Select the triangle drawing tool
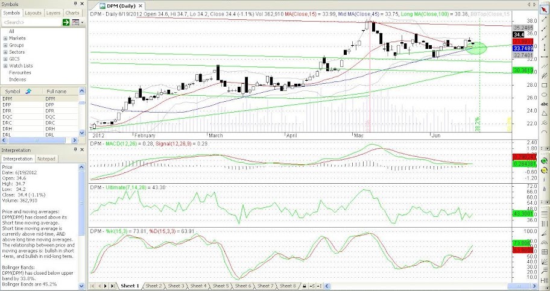This screenshot has height=291, width=550. [x=545, y=113]
